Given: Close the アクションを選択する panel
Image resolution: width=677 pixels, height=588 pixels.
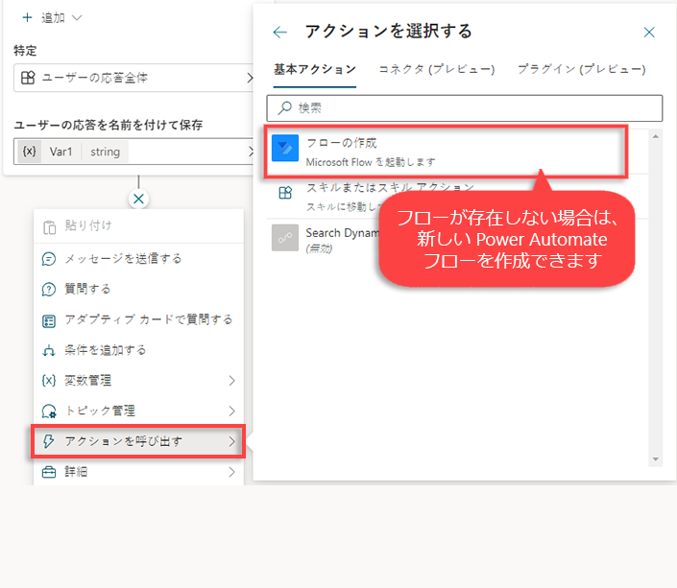Looking at the screenshot, I should [x=649, y=32].
